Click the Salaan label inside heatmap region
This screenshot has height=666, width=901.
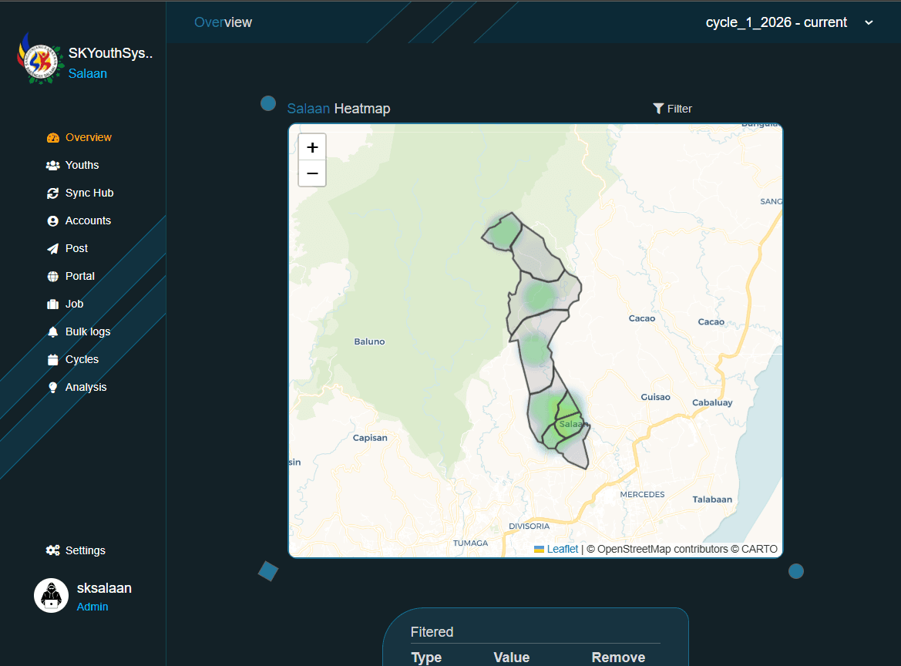(x=573, y=424)
